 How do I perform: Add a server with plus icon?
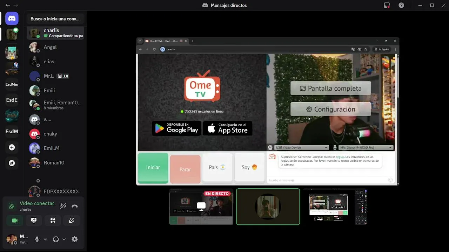[x=12, y=147]
